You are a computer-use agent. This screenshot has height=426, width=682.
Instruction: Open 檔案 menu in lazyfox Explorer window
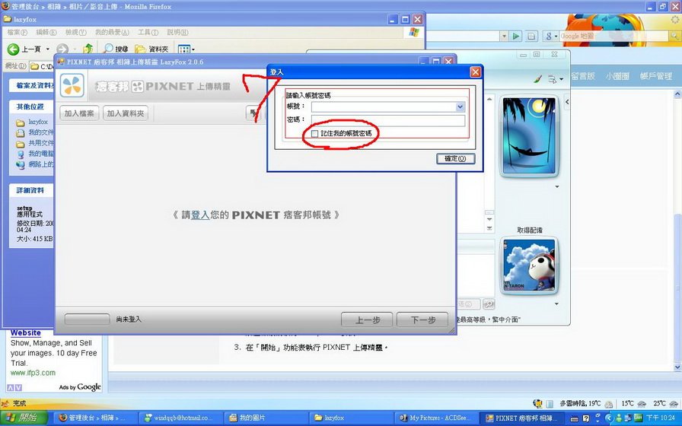coord(18,32)
